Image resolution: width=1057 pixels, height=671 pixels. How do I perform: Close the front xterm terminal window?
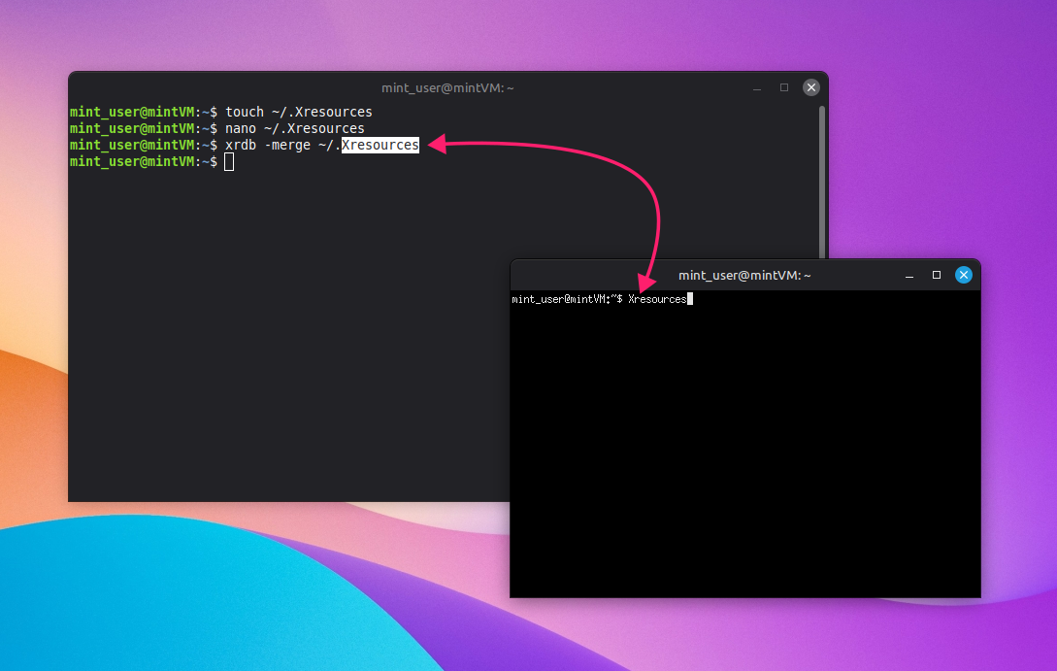[963, 275]
